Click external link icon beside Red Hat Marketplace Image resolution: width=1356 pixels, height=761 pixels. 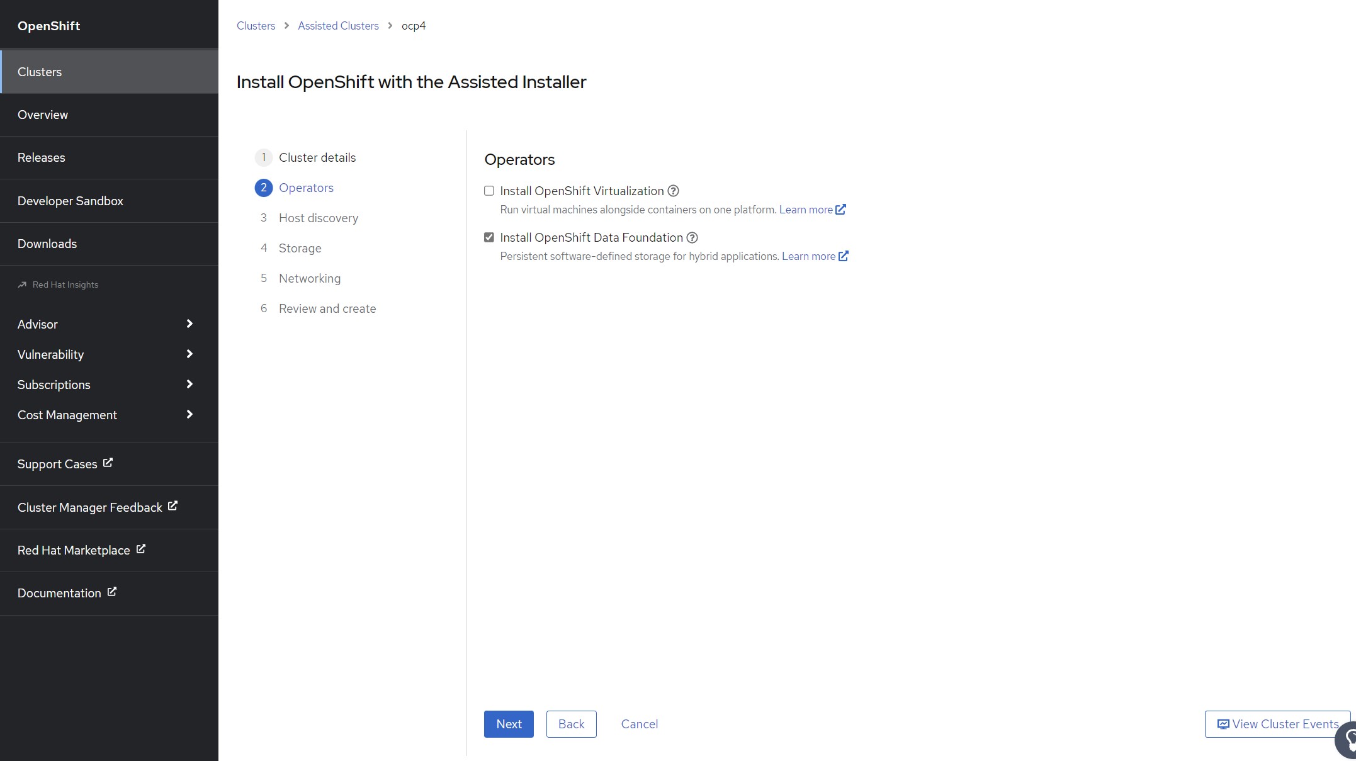point(140,549)
